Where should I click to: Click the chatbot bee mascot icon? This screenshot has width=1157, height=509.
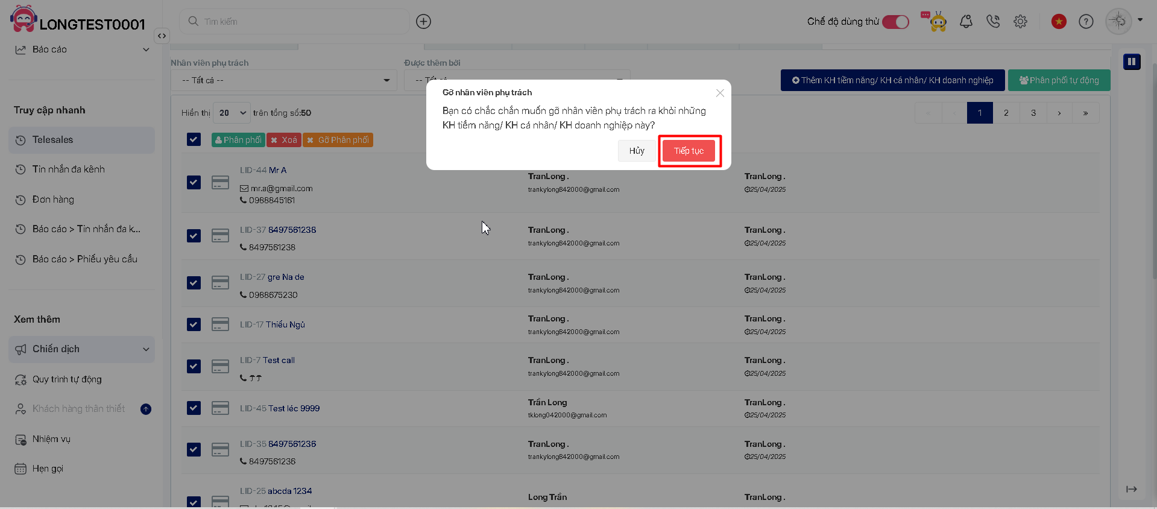tap(937, 22)
